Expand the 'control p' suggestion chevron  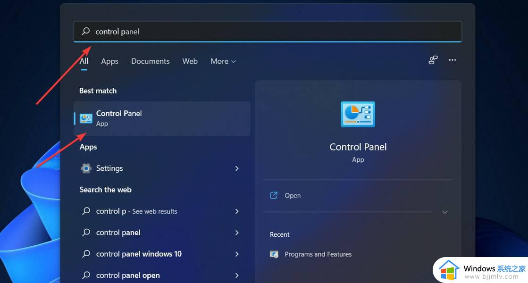click(237, 211)
